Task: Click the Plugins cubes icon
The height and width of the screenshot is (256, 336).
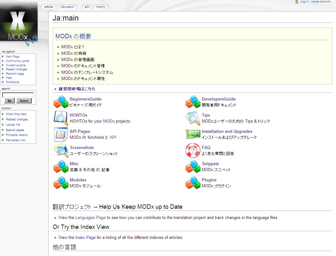Action: click(193, 183)
